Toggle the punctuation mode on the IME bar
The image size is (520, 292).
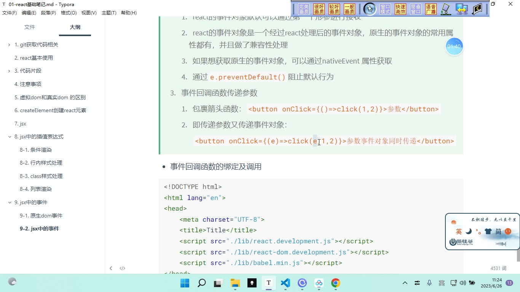(479, 232)
